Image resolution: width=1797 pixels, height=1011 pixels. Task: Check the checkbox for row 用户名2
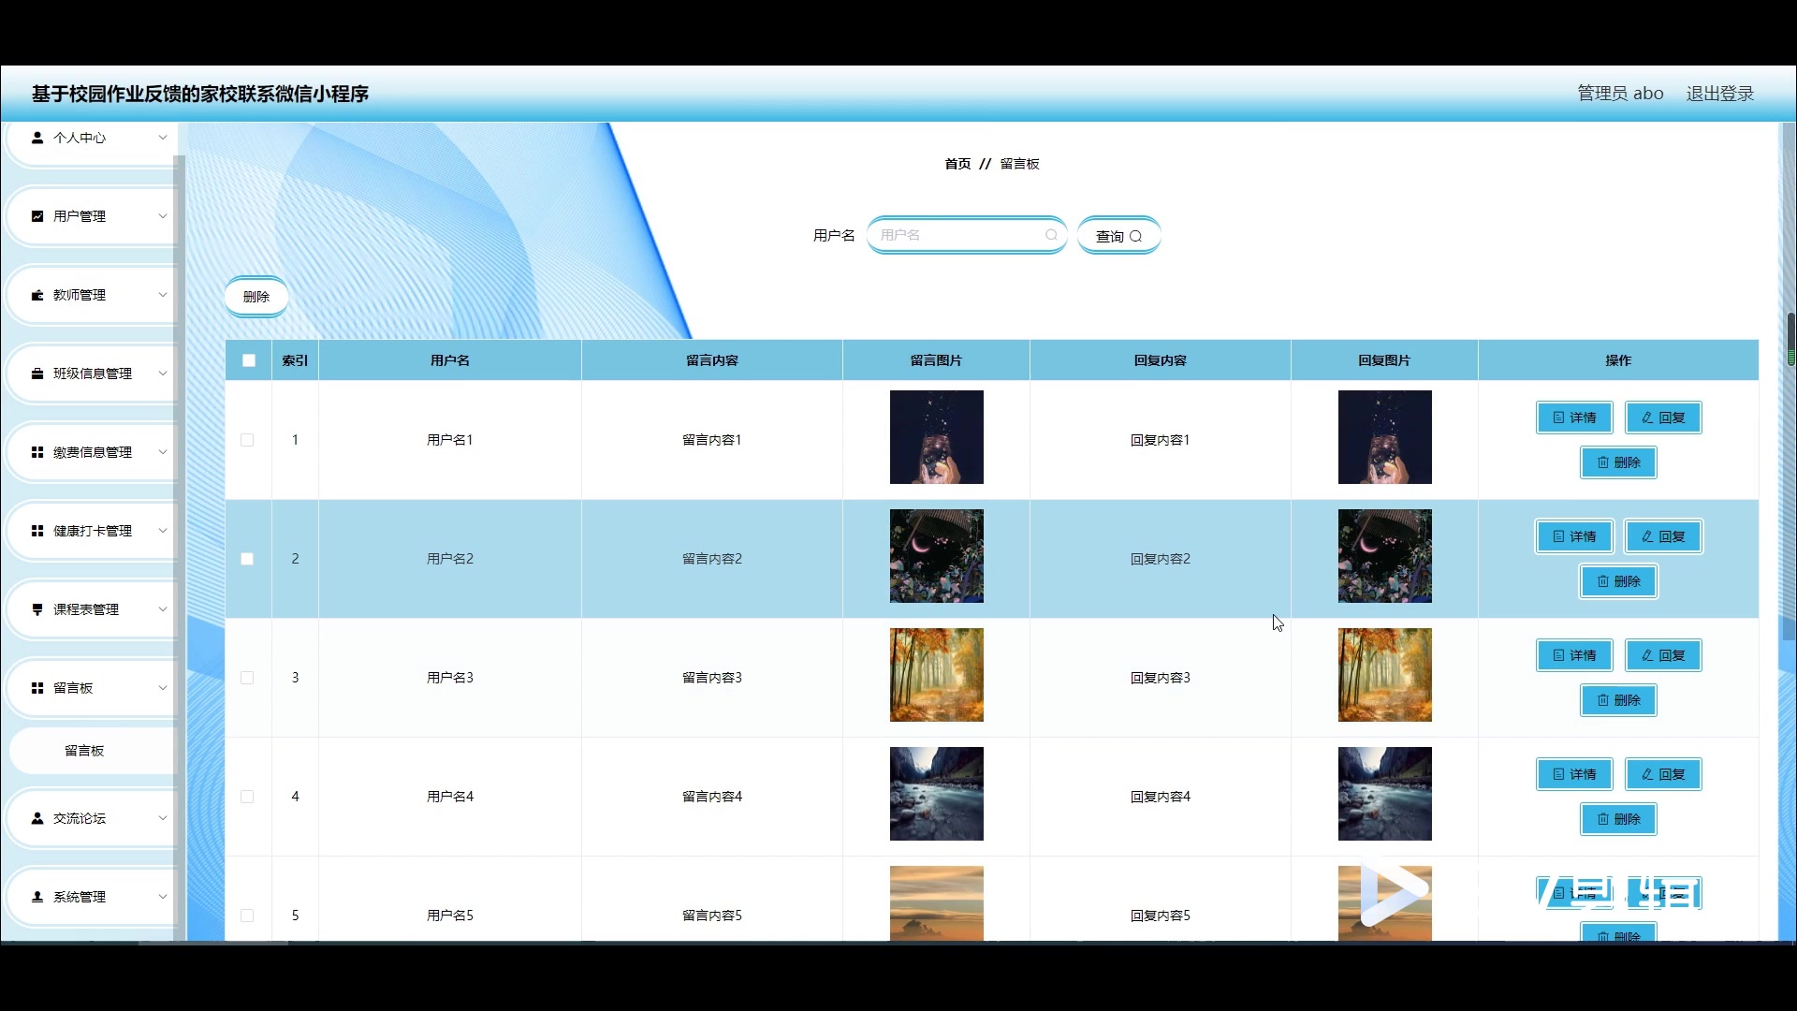[247, 559]
